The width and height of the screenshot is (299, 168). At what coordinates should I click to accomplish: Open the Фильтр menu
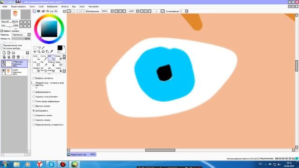point(65,7)
